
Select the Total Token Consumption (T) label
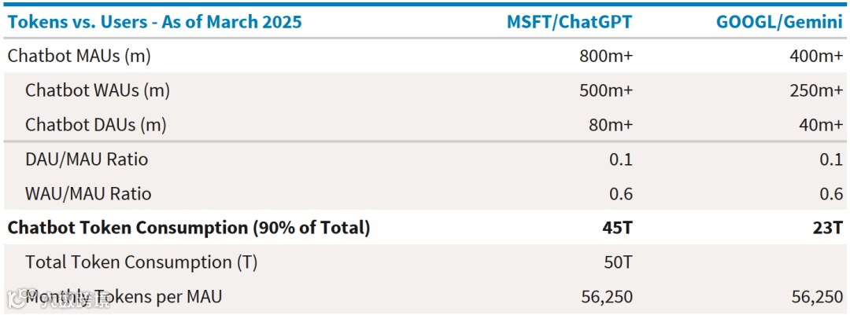(142, 262)
